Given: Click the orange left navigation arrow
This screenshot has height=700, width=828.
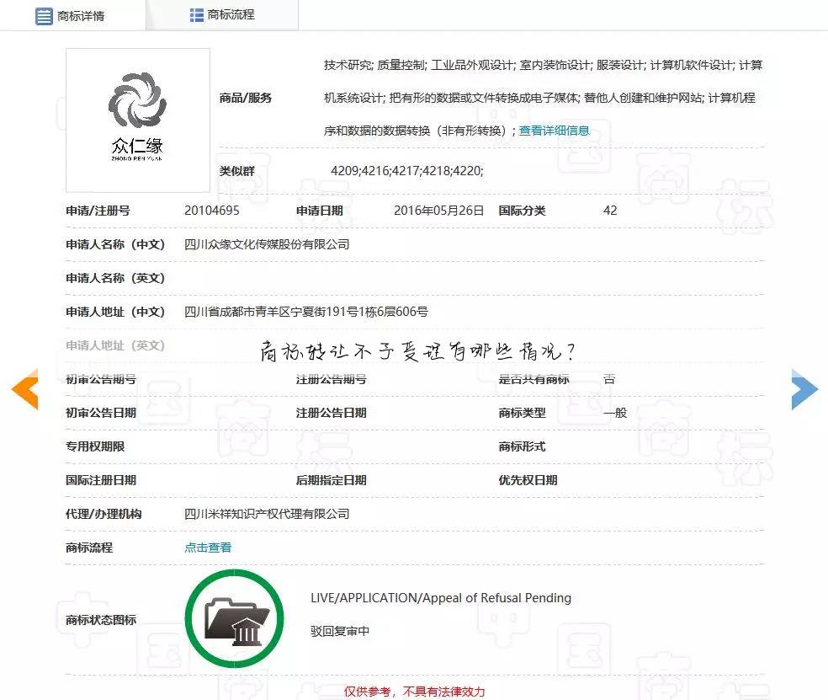Looking at the screenshot, I should coord(24,389).
